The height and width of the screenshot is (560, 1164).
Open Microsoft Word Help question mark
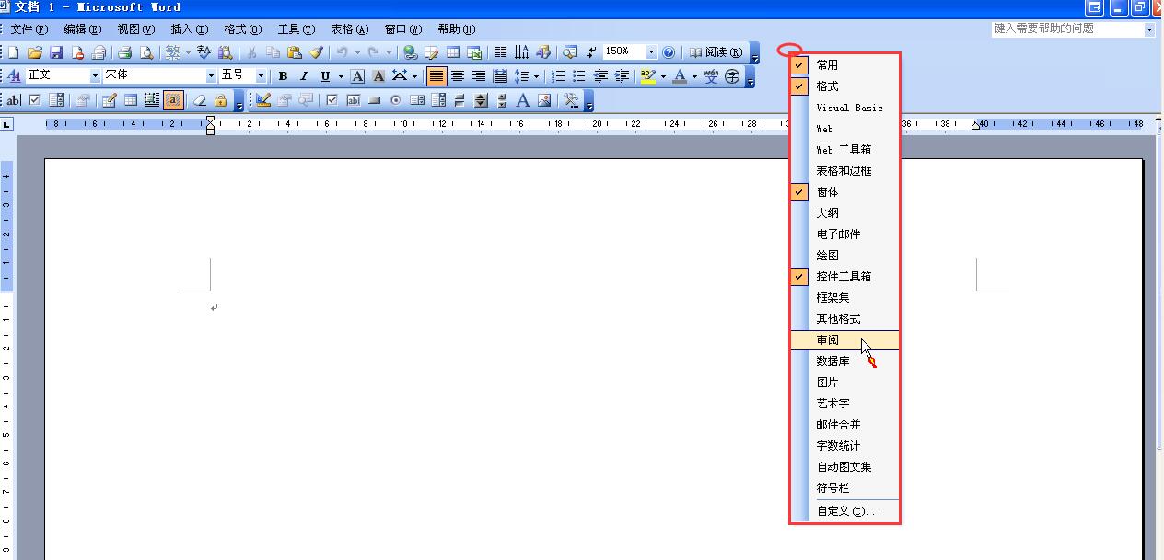tap(669, 52)
